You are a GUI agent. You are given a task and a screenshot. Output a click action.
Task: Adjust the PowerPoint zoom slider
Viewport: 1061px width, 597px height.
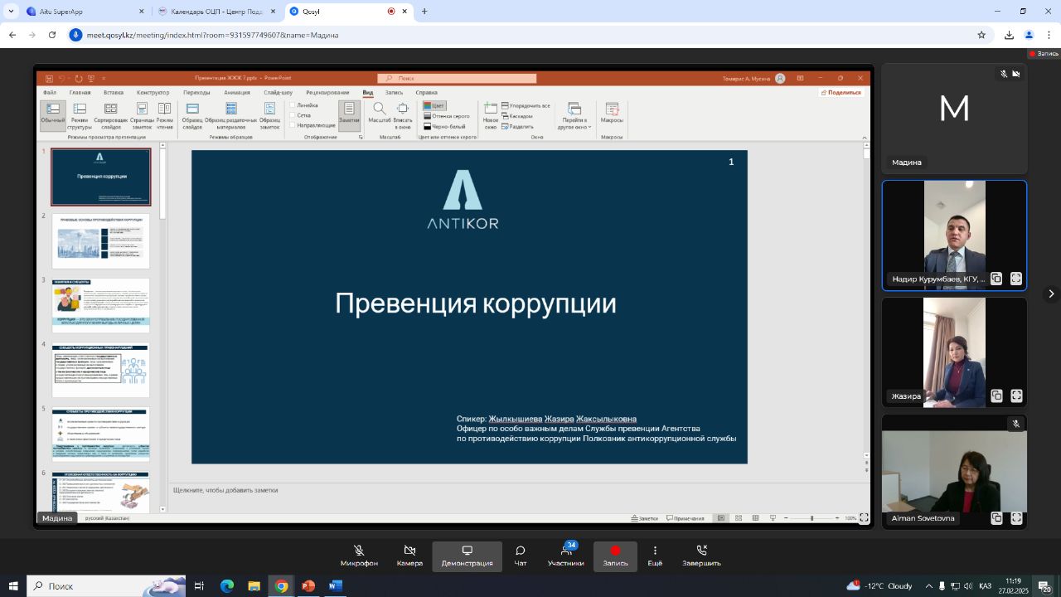point(811,518)
